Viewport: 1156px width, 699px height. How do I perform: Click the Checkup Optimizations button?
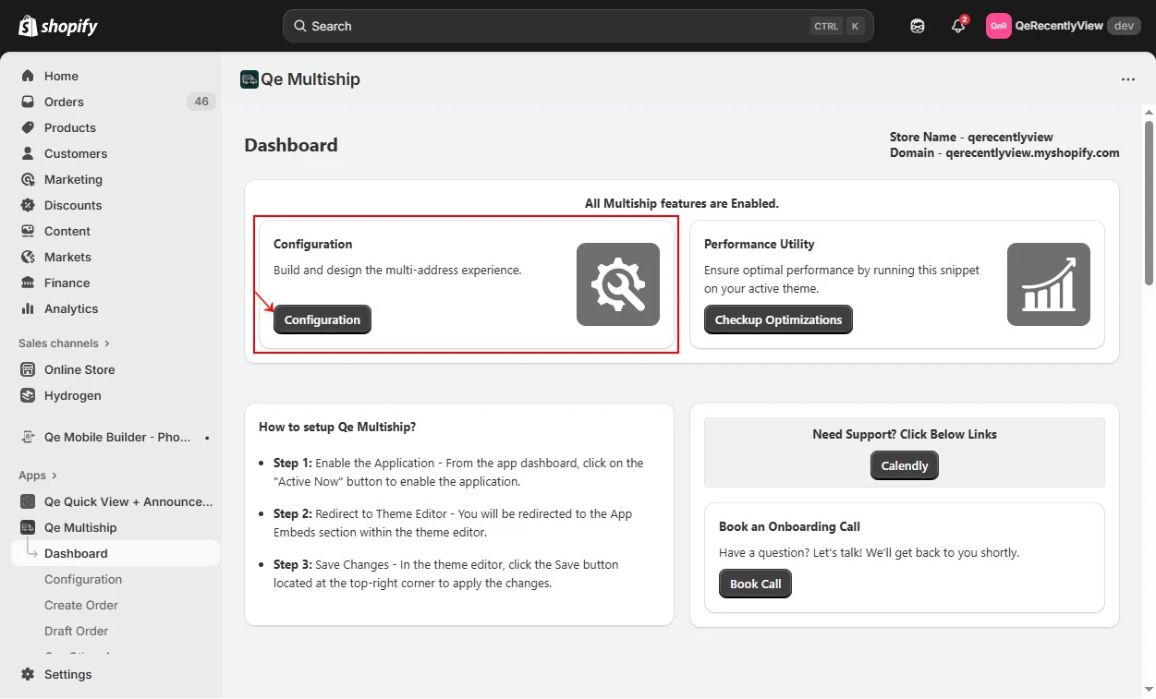tap(778, 319)
